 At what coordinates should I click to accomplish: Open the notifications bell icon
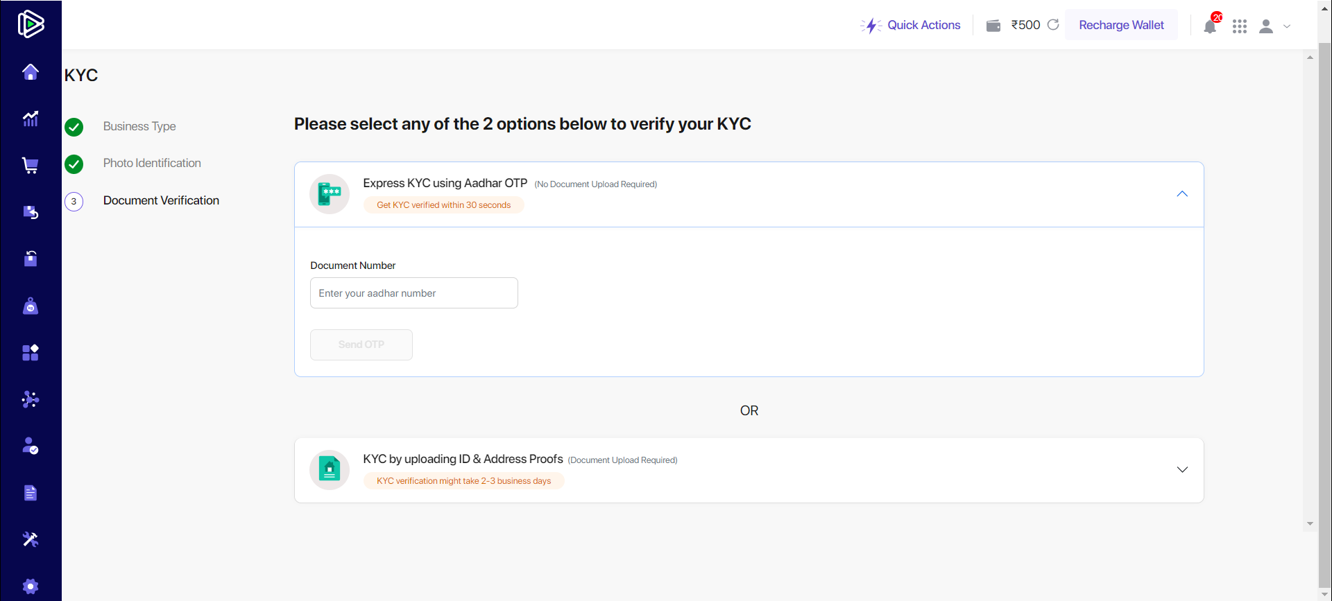(x=1210, y=26)
